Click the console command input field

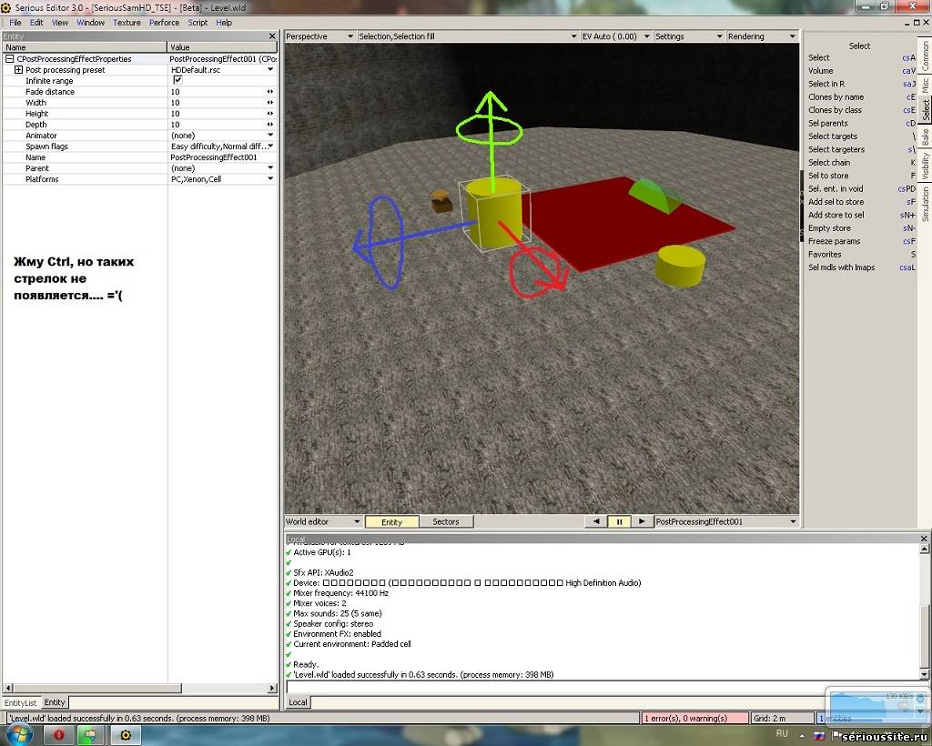pyautogui.click(x=601, y=688)
